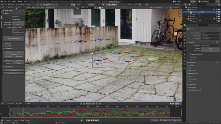Open the File menu
The height and width of the screenshot is (124, 221).
[5, 1]
